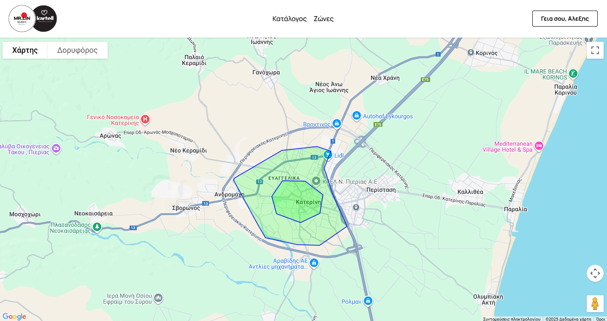
Task: Open the Google logo link
Action: 14,316
